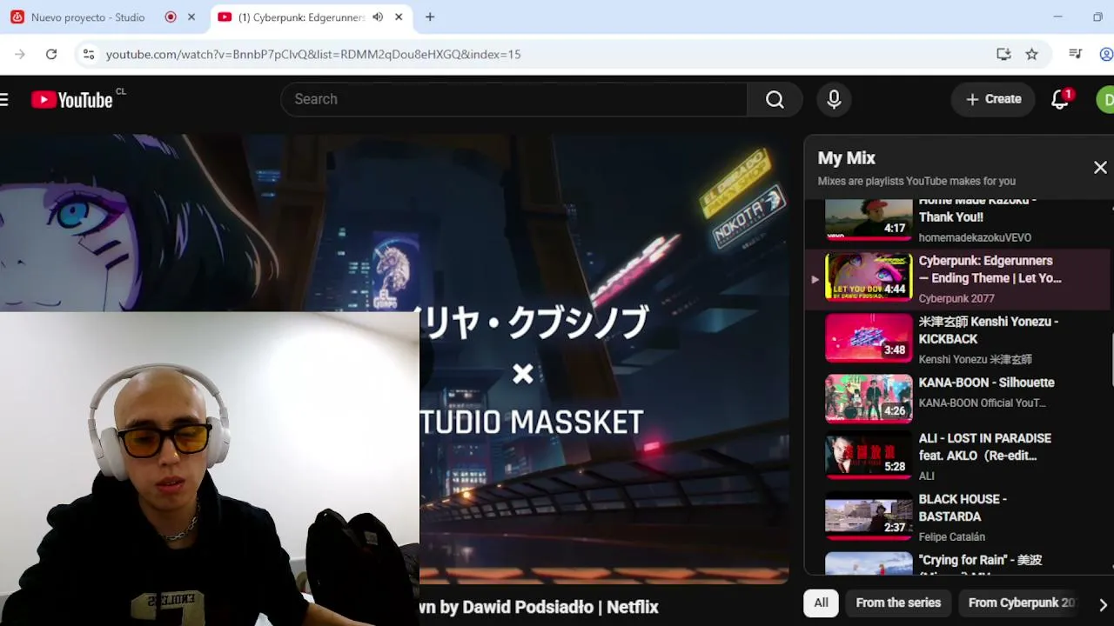Click the Cyberpunk: Edgerunners Ending Theme title
Image resolution: width=1114 pixels, height=626 pixels.
pos(990,270)
